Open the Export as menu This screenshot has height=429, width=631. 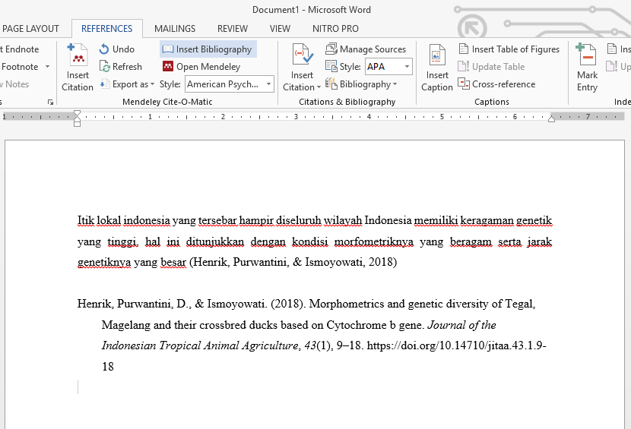(127, 84)
